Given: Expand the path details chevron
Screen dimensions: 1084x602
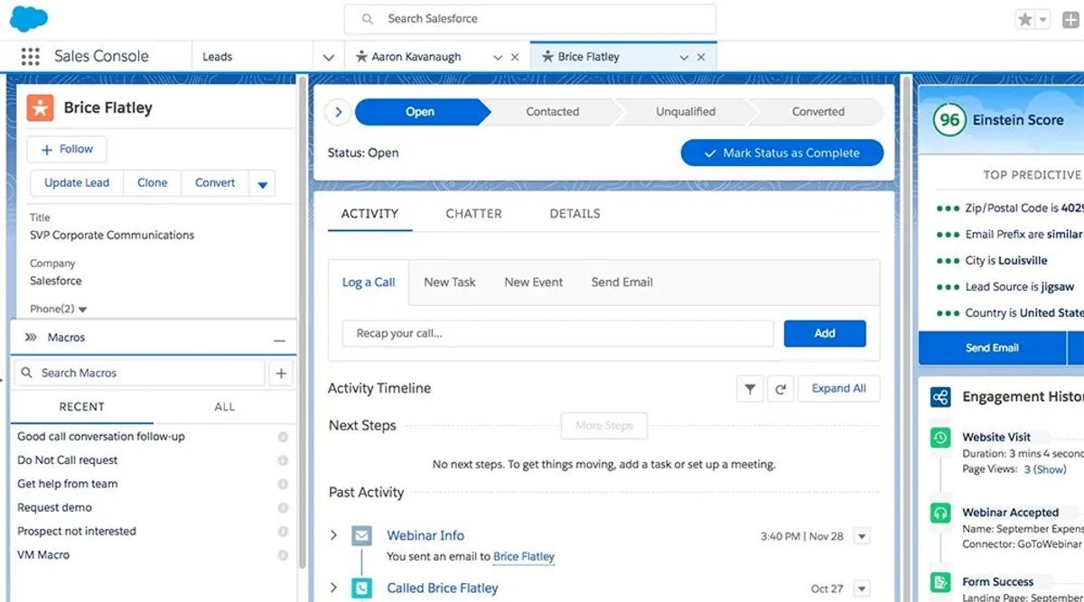Looking at the screenshot, I should point(338,112).
